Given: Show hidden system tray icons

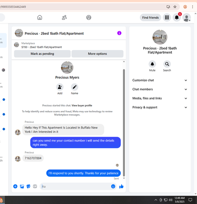Looking at the screenshot, I should [x=156, y=200].
